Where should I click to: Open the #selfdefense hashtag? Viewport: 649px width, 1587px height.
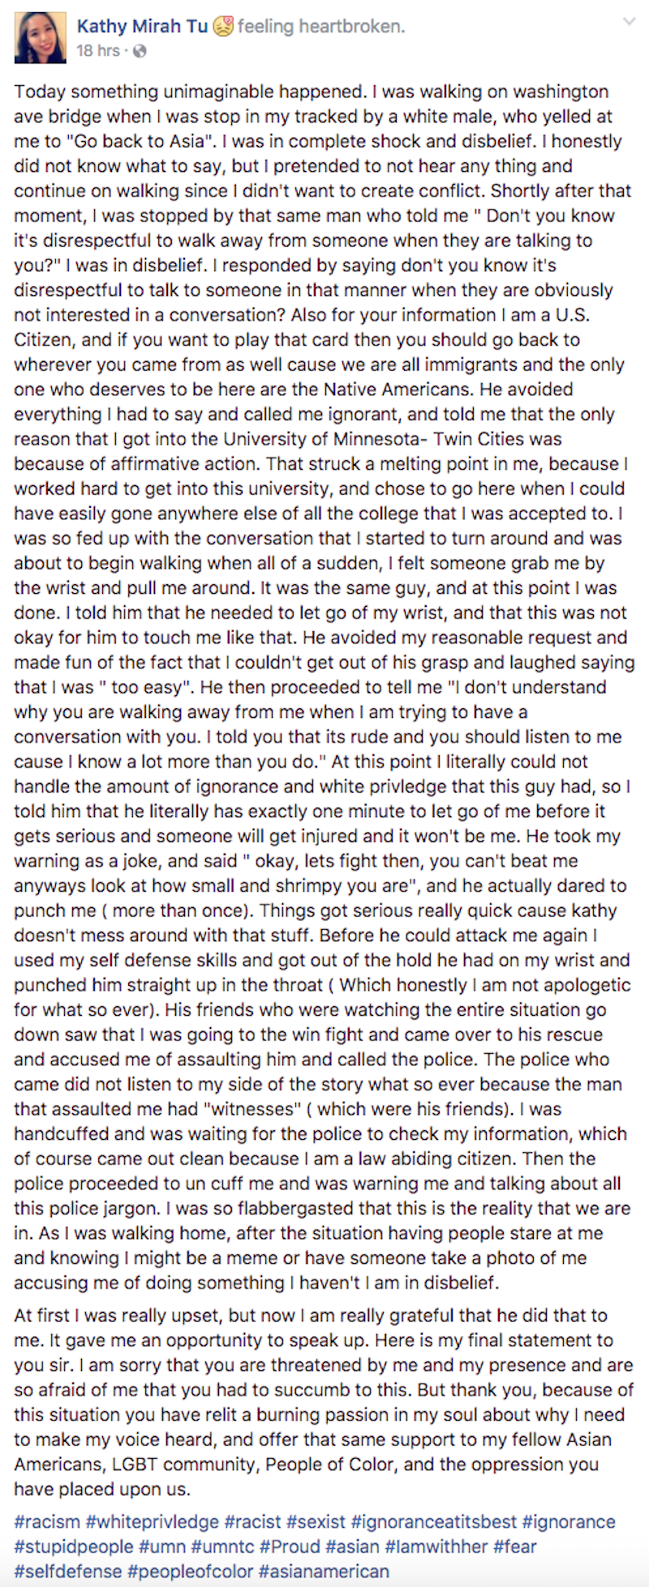68,1572
